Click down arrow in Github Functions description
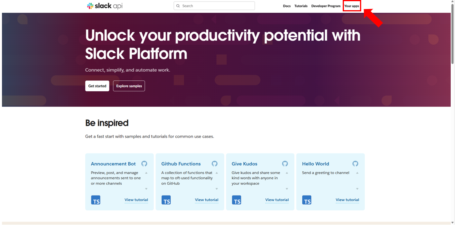Viewport: 455px width, 225px height. click(x=216, y=189)
